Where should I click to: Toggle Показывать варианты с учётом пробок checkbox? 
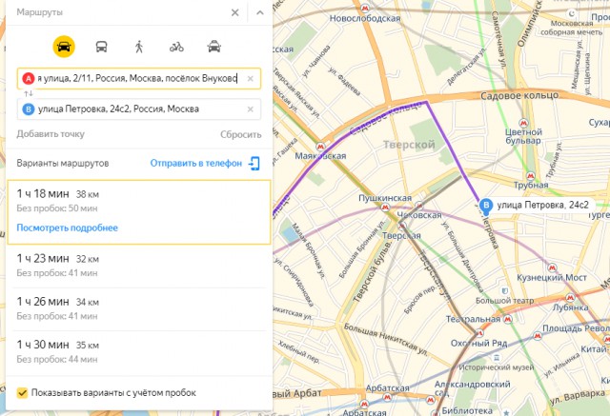(x=22, y=393)
